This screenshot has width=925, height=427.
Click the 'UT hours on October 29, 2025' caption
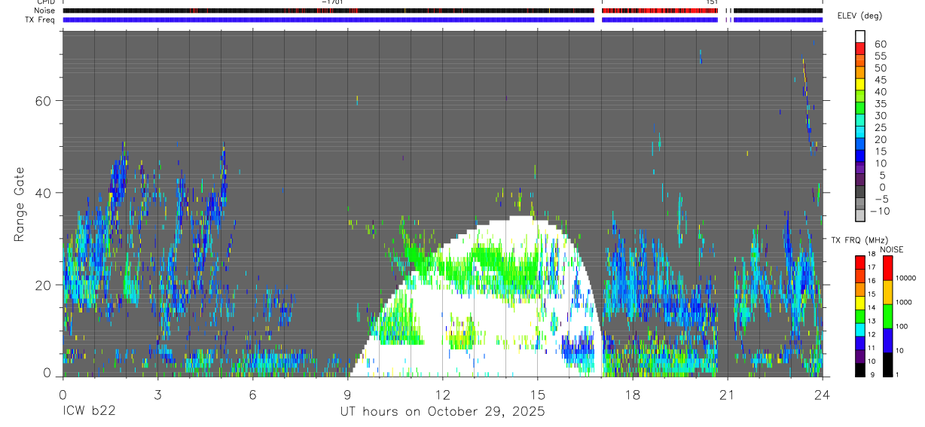click(x=442, y=412)
